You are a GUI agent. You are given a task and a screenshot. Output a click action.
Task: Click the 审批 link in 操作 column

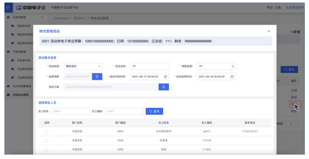pos(294,111)
